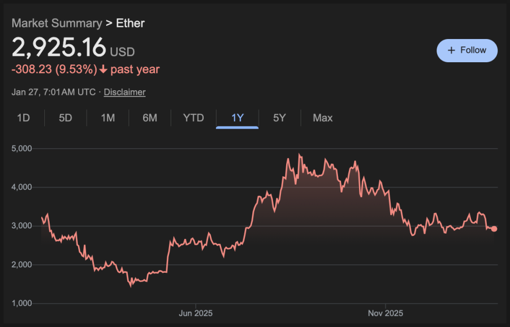Click the Jun 2025 axis label
The image size is (510, 327).
point(196,313)
